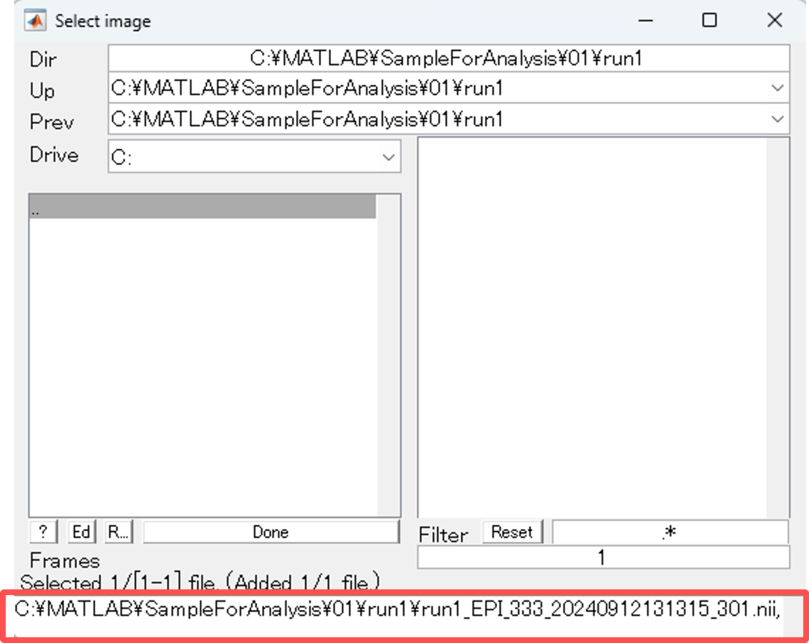Maximize the Select image window
Screen dimensions: 809x643
click(x=709, y=21)
